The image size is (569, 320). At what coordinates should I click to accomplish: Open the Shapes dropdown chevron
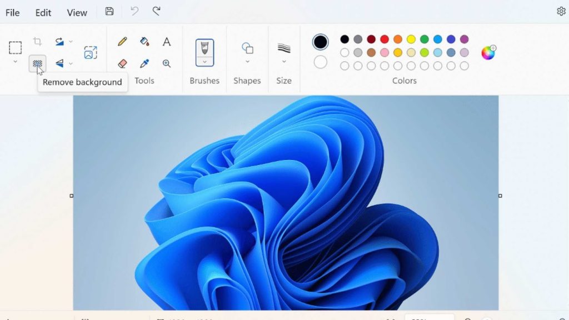tap(247, 62)
